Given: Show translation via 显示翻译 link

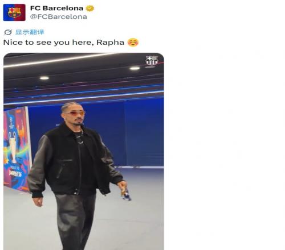Looking at the screenshot, I should coord(30,32).
